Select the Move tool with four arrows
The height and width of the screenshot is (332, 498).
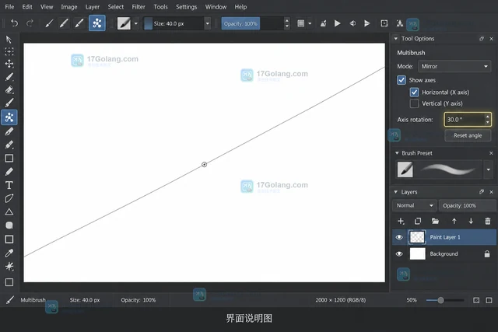coord(9,64)
